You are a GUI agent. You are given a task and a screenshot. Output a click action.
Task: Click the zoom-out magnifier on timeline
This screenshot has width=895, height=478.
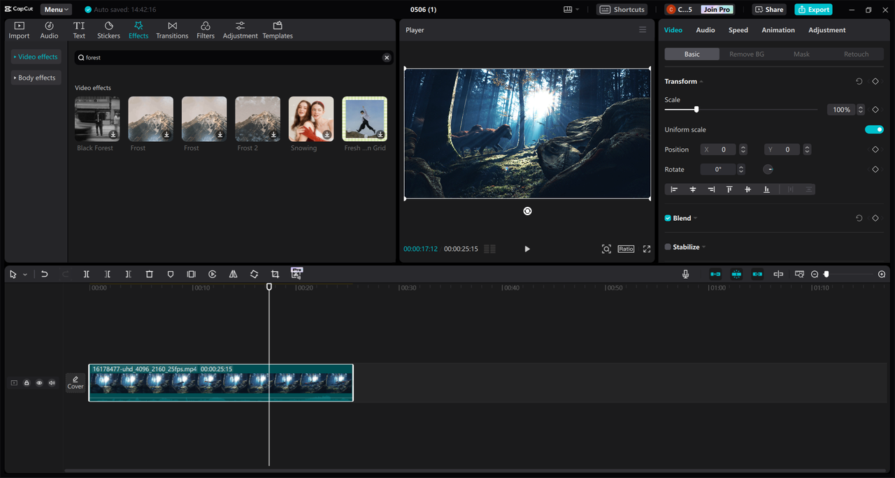[x=815, y=275]
